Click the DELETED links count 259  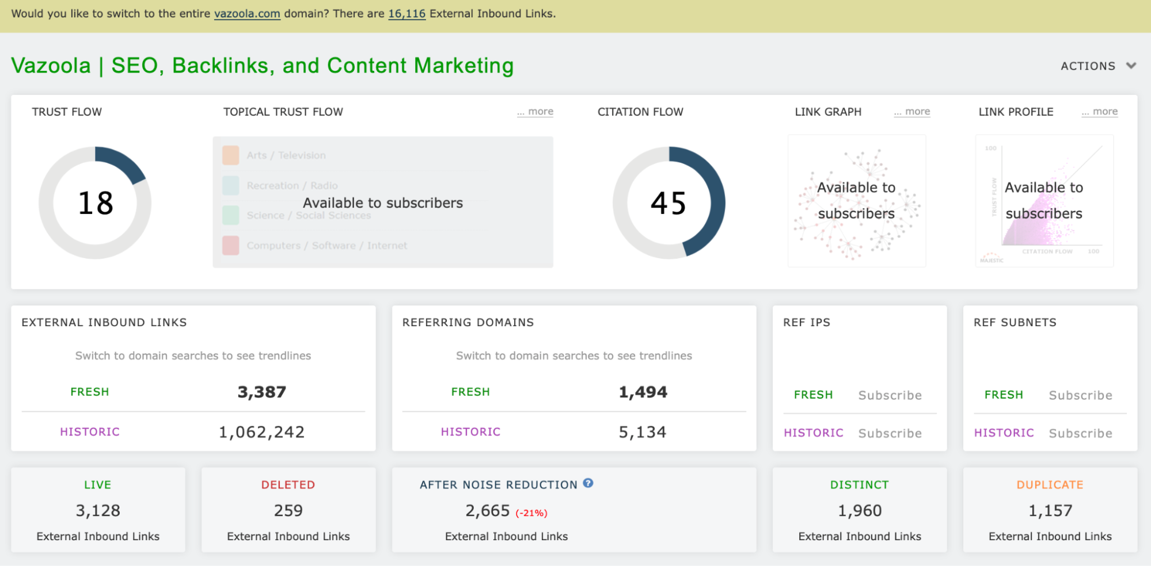(288, 511)
